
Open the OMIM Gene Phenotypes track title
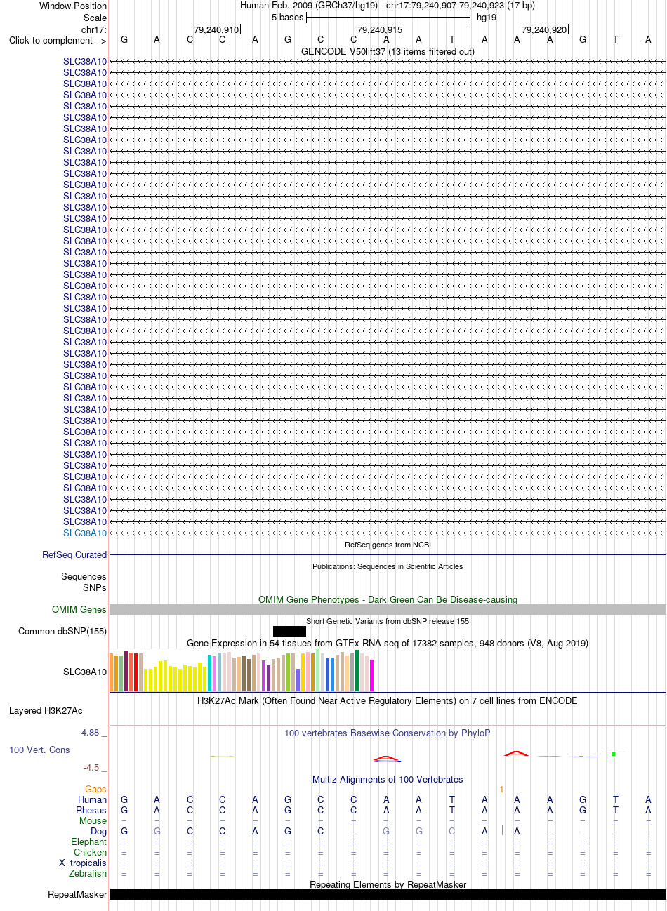[388, 599]
